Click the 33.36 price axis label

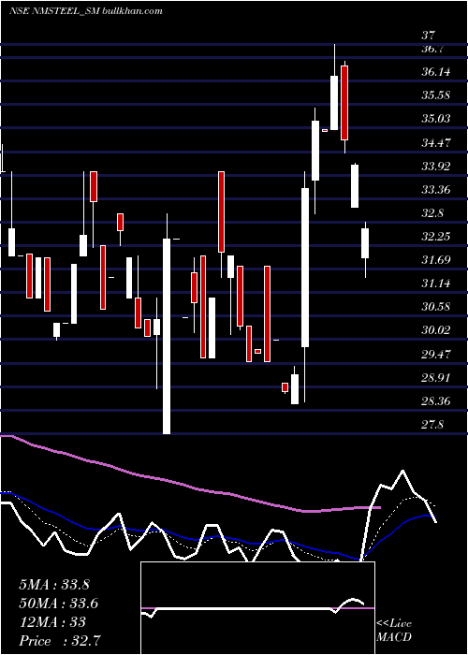pos(436,190)
